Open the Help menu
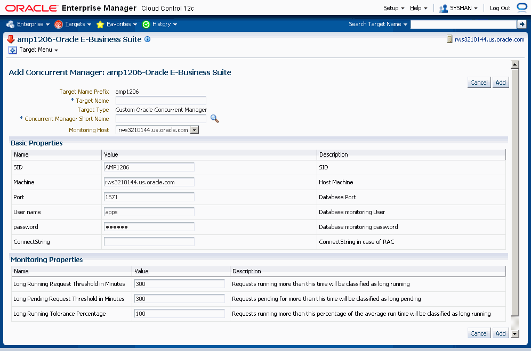Image resolution: width=531 pixels, height=351 pixels. pos(419,8)
